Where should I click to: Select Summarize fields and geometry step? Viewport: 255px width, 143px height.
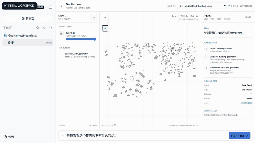(x=224, y=68)
